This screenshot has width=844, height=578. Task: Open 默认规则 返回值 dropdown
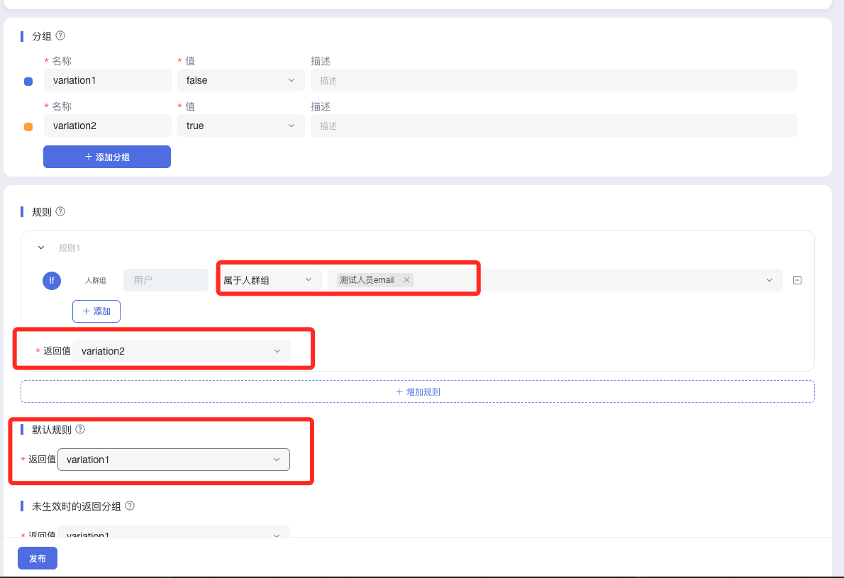pyautogui.click(x=173, y=460)
